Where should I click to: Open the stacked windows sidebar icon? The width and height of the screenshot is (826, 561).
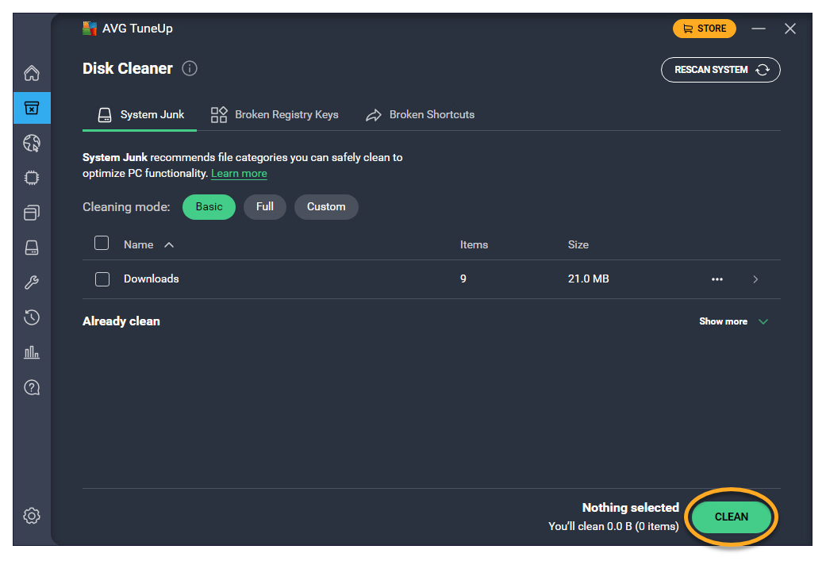pos(32,213)
